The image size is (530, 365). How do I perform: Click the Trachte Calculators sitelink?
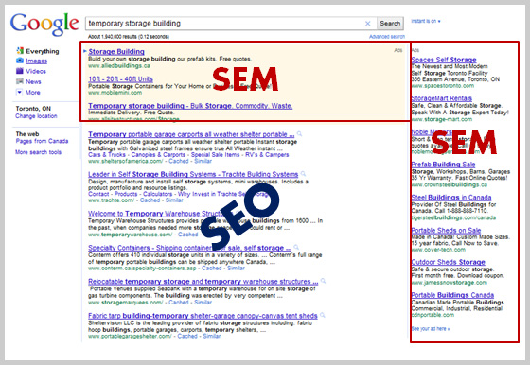point(157,194)
